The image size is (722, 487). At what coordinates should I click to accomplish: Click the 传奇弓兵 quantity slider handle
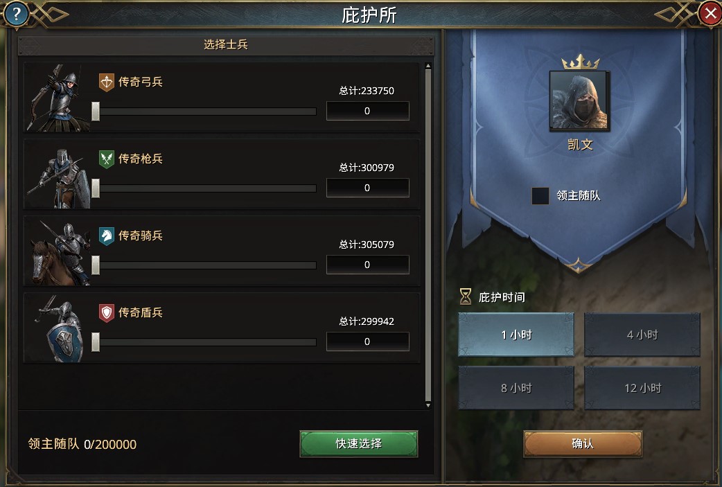click(x=96, y=112)
